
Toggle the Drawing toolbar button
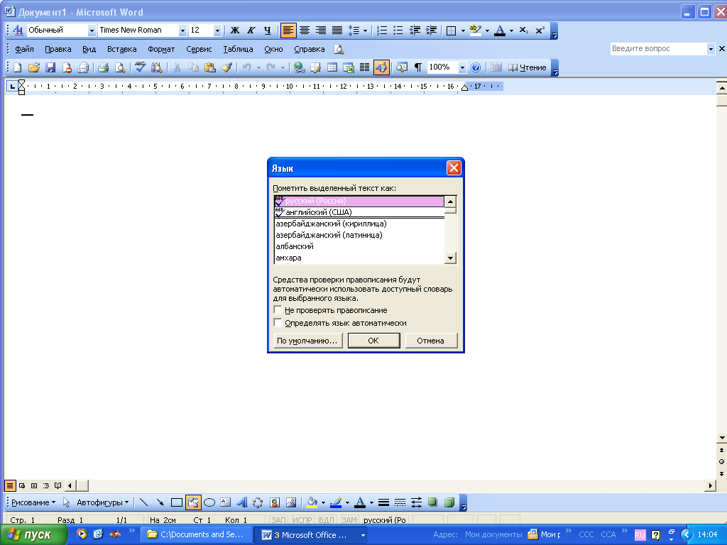coord(381,67)
